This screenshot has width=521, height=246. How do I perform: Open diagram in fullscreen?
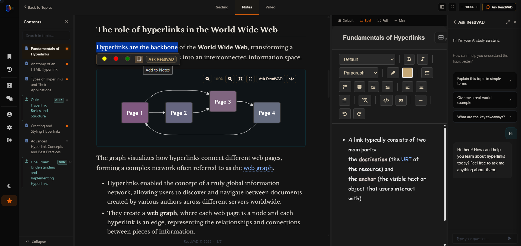click(x=251, y=79)
